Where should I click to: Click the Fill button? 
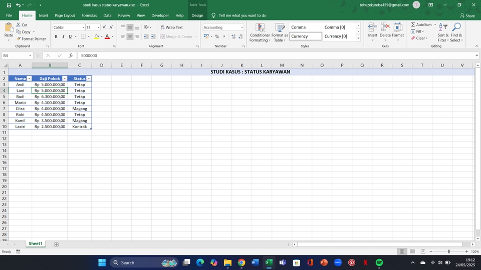tap(417, 31)
